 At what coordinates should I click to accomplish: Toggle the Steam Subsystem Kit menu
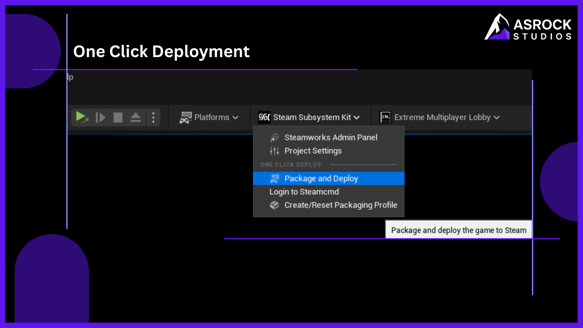pyautogui.click(x=309, y=118)
